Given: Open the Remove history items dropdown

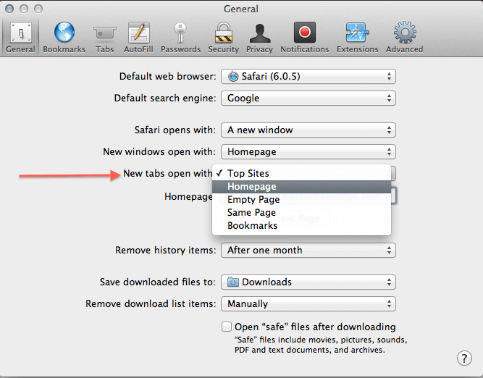Looking at the screenshot, I should pos(308,250).
